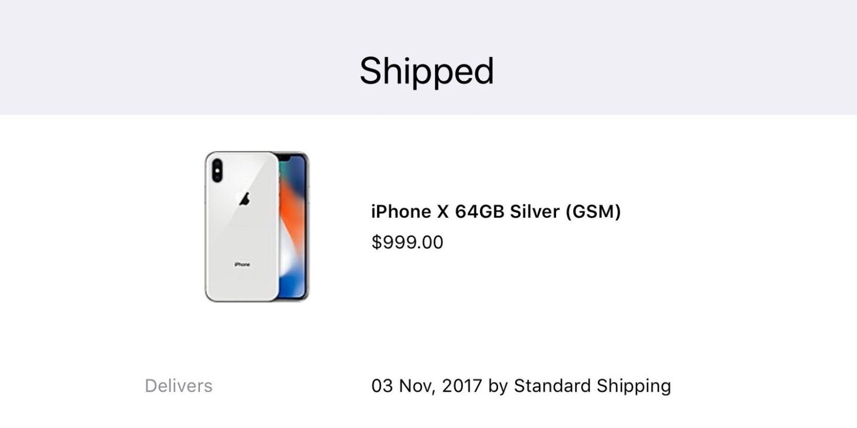Click 'iPhone X' at the start of the product title
This screenshot has height=428, width=857.
409,212
